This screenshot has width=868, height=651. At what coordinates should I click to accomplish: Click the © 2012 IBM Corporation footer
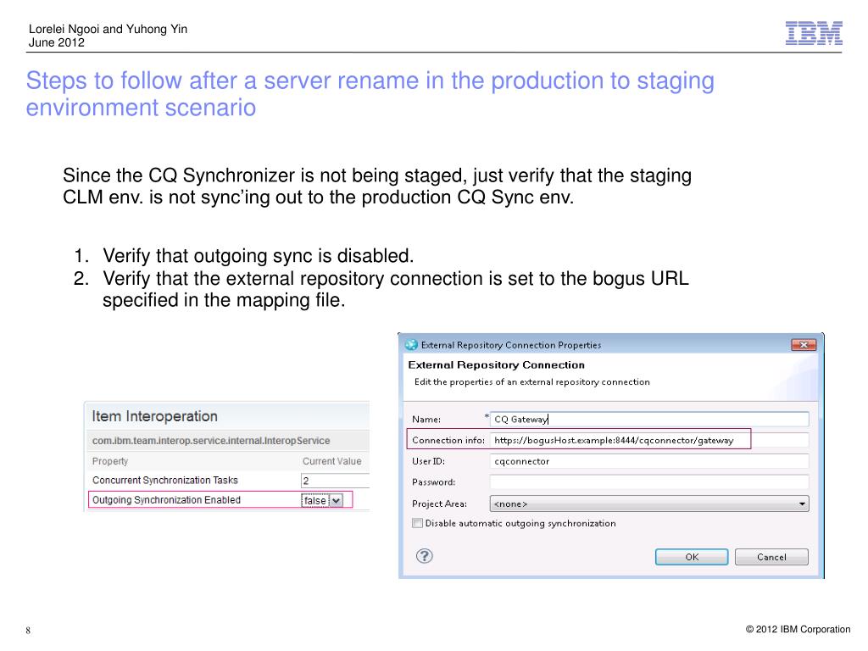tap(798, 629)
